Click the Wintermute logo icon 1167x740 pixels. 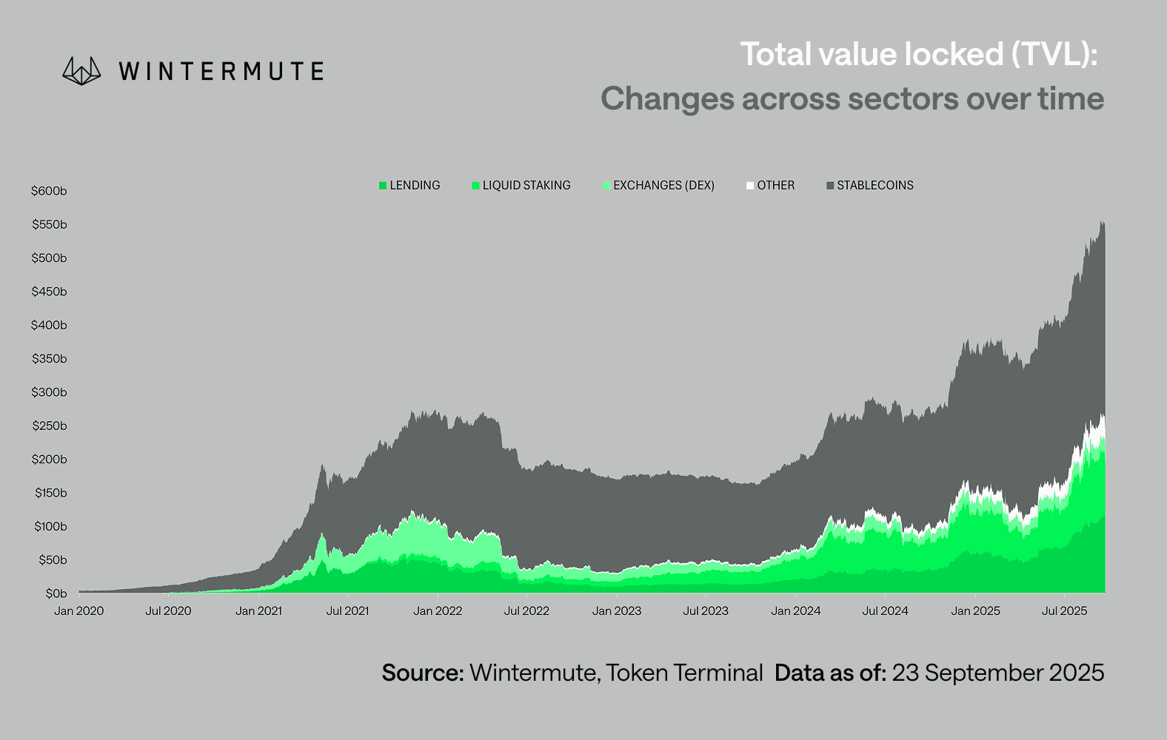(81, 71)
